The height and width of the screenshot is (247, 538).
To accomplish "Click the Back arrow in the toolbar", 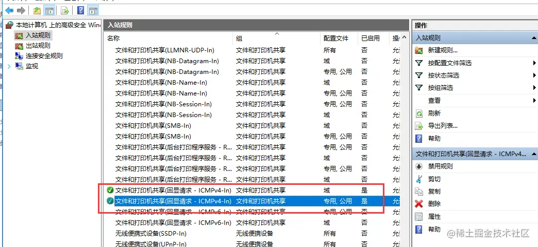I will pos(9,11).
